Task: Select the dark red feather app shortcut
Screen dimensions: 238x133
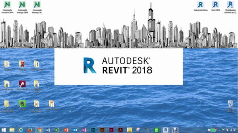Action: tap(22, 85)
